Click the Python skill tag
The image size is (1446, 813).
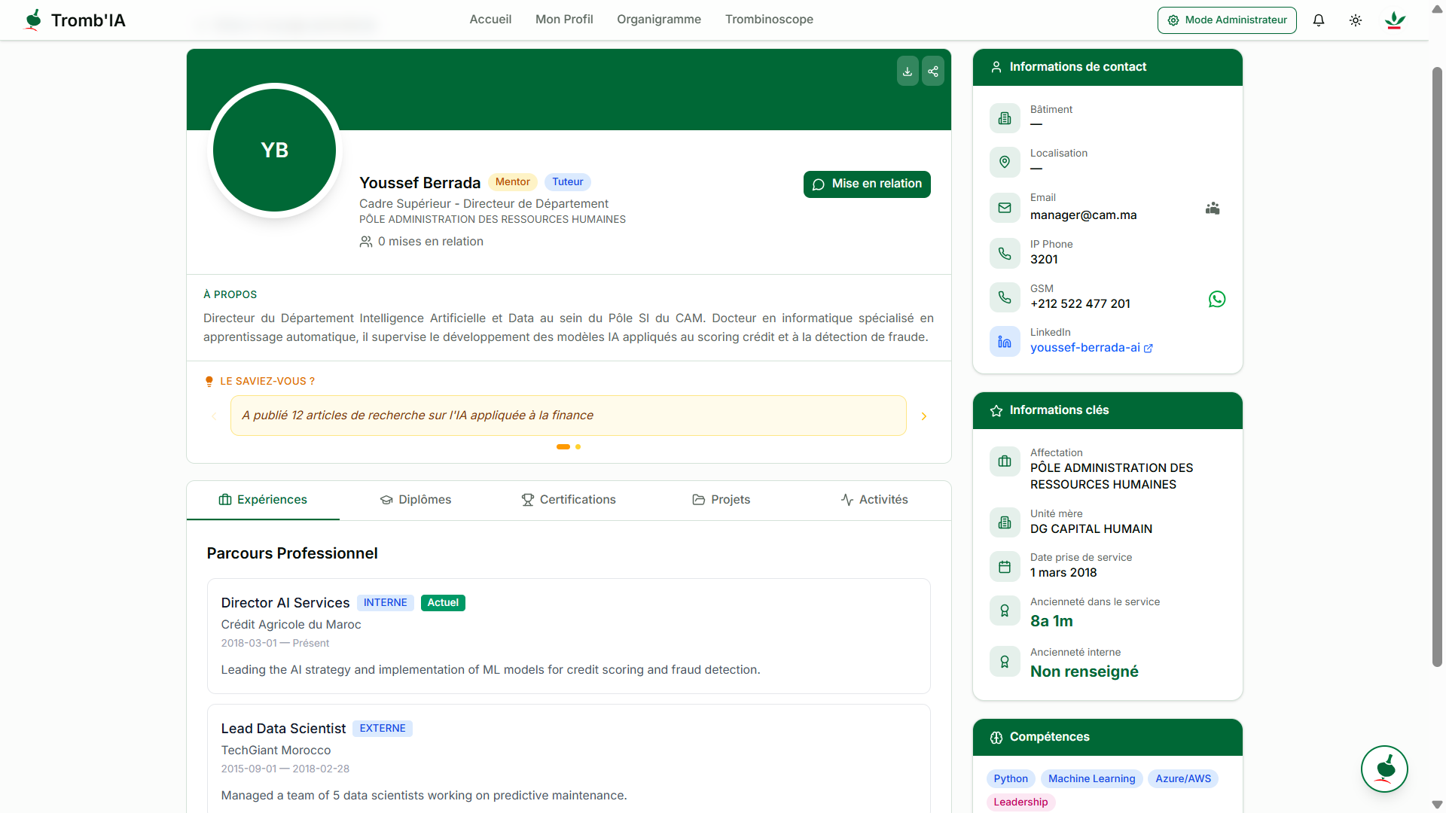[x=1011, y=779]
